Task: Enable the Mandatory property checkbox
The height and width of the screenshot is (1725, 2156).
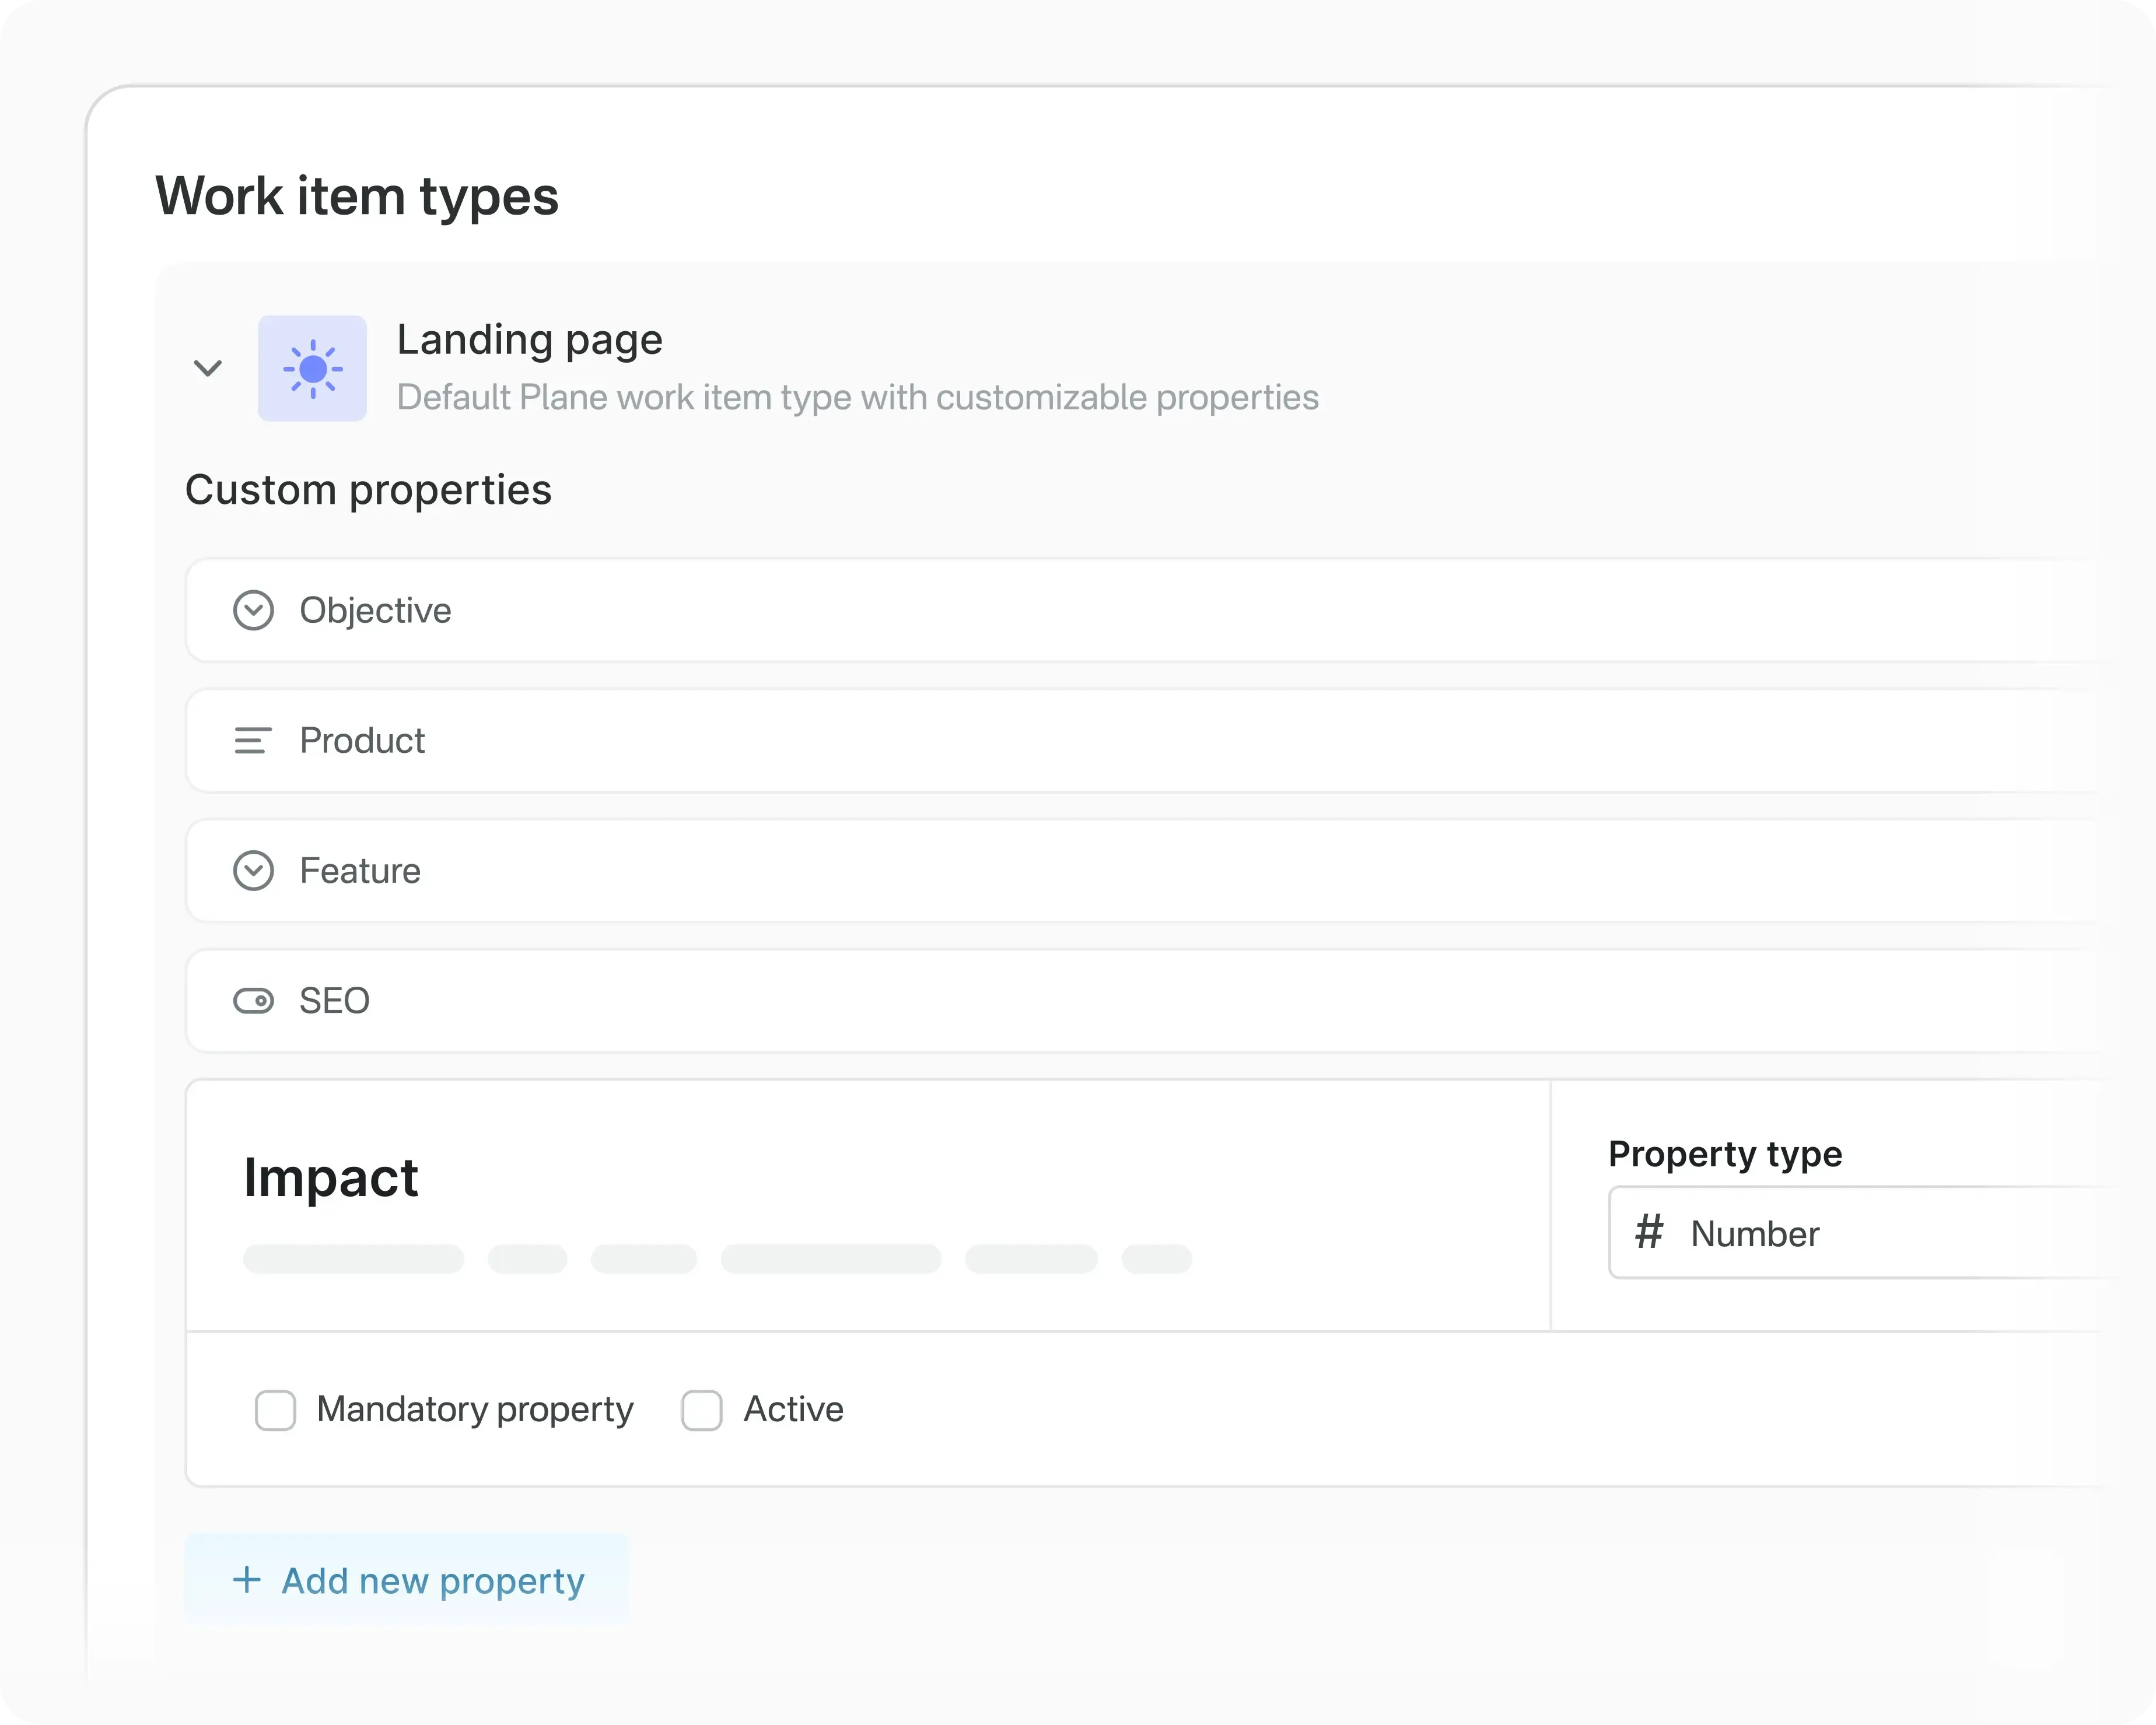Action: point(275,1410)
